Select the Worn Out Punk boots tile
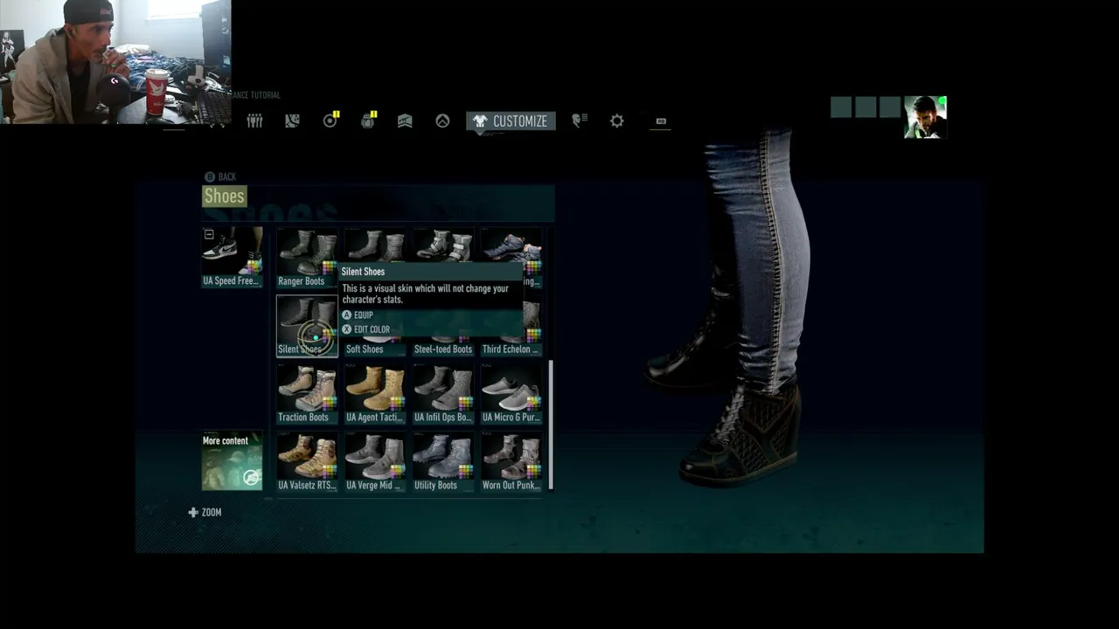1119x629 pixels. coord(511,462)
